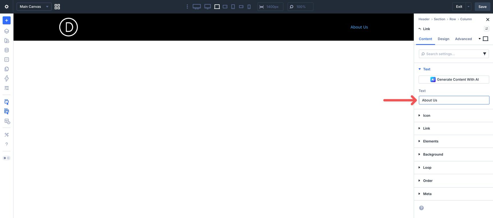This screenshot has height=218, width=493.
Task: Select the widescreen desktop view icon
Action: (197, 7)
